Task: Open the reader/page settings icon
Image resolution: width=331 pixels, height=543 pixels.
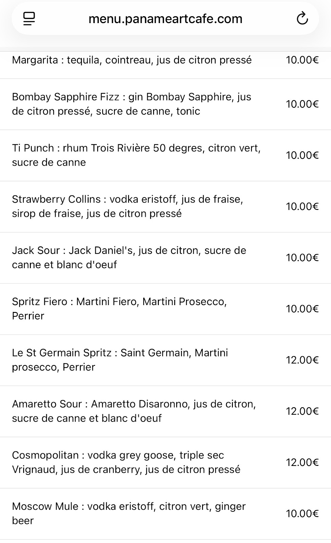Action: click(29, 19)
